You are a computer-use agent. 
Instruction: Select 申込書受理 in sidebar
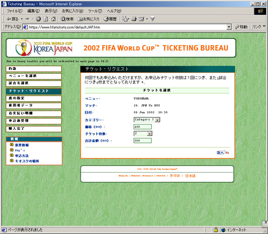point(34,121)
